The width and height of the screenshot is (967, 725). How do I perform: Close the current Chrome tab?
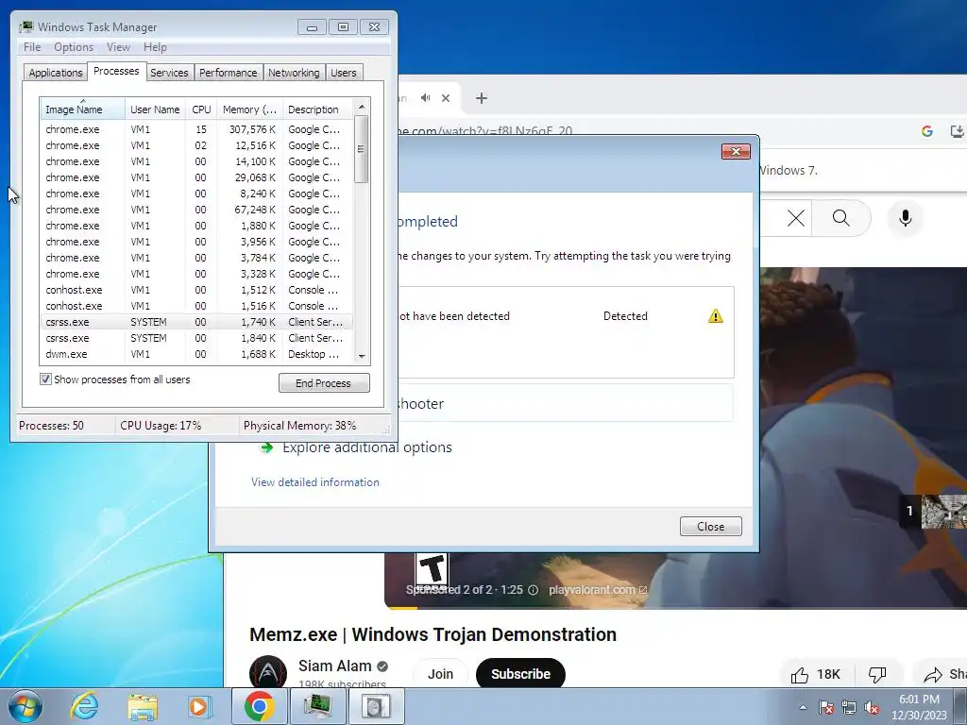coord(446,98)
